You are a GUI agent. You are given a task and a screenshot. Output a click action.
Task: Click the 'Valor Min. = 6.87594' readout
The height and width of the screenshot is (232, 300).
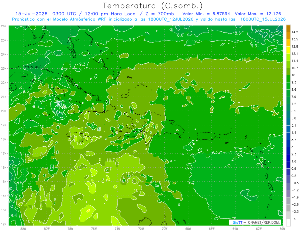click(206, 14)
